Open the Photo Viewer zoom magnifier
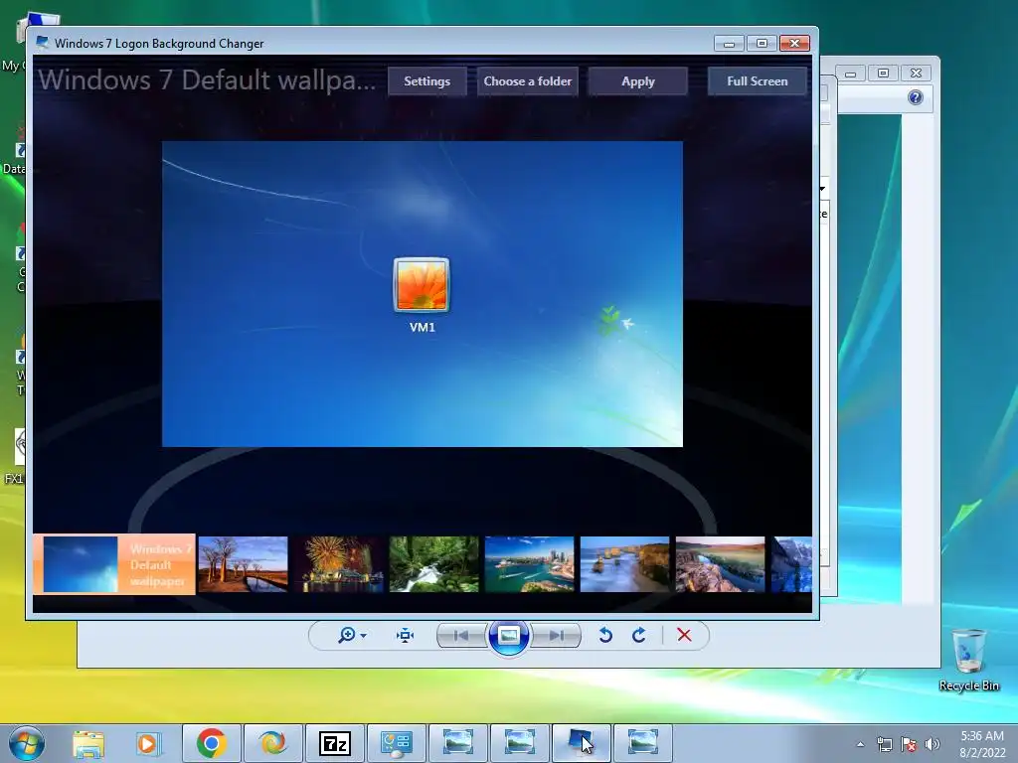Image resolution: width=1018 pixels, height=763 pixels. pyautogui.click(x=347, y=635)
